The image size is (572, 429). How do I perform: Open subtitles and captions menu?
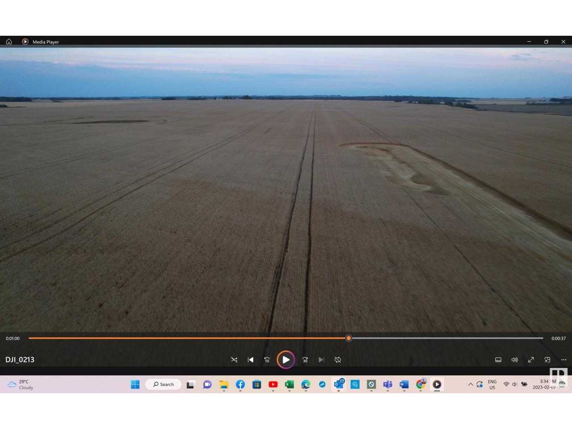tap(498, 360)
